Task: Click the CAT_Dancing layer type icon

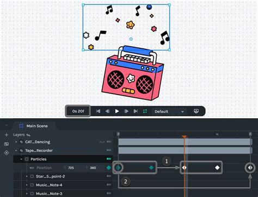Action: tap(21, 142)
